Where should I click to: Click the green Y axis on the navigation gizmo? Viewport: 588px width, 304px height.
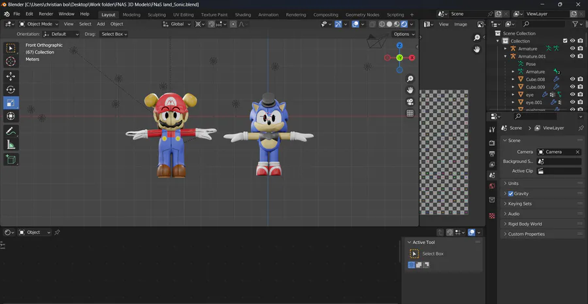click(399, 58)
